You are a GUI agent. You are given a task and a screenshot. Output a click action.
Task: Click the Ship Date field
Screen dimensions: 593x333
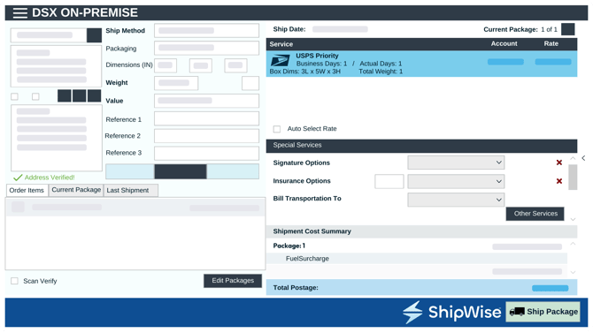[x=340, y=29]
